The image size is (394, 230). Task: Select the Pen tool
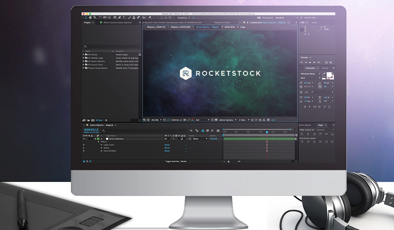[x=119, y=18]
